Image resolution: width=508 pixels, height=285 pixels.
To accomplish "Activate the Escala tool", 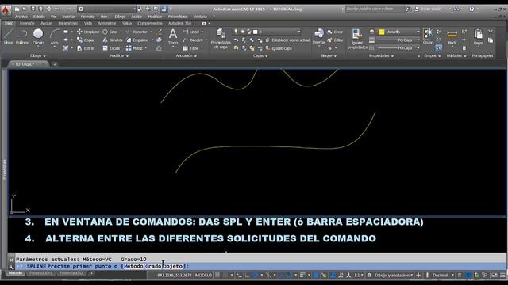I will tap(111, 48).
